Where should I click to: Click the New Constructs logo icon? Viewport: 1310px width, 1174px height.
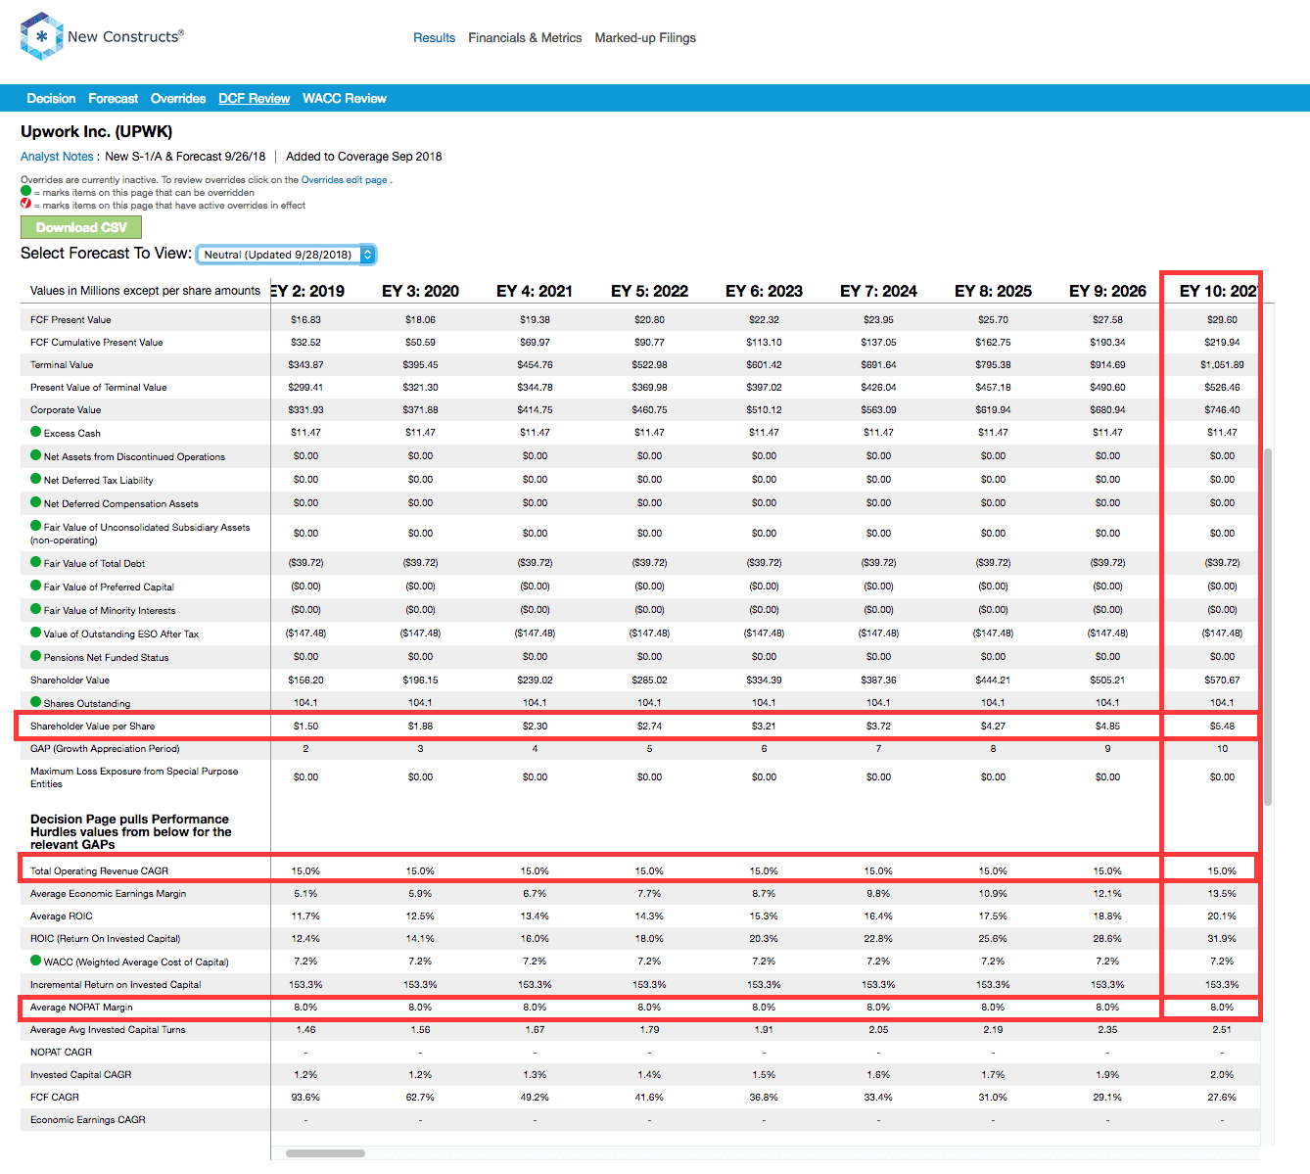pos(41,36)
